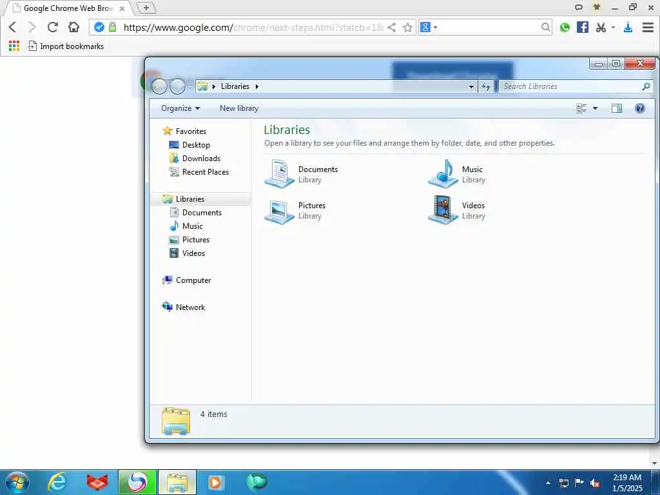Open Action Center flag tray icon
Screen dimensions: 660x495
pyautogui.click(x=579, y=483)
